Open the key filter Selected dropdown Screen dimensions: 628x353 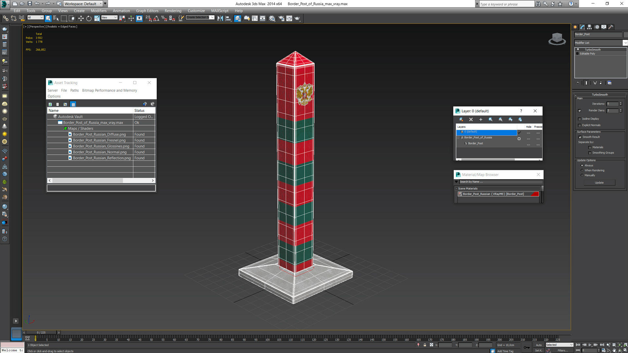pos(559,345)
